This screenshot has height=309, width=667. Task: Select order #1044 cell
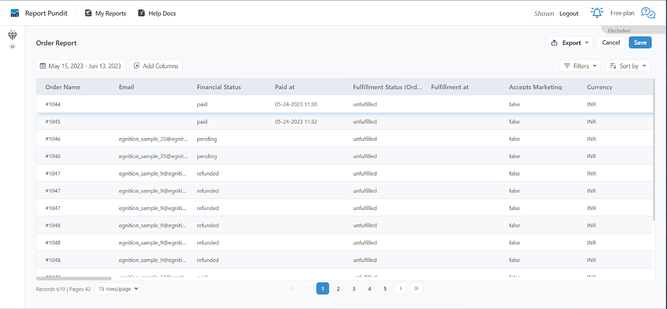[53, 104]
